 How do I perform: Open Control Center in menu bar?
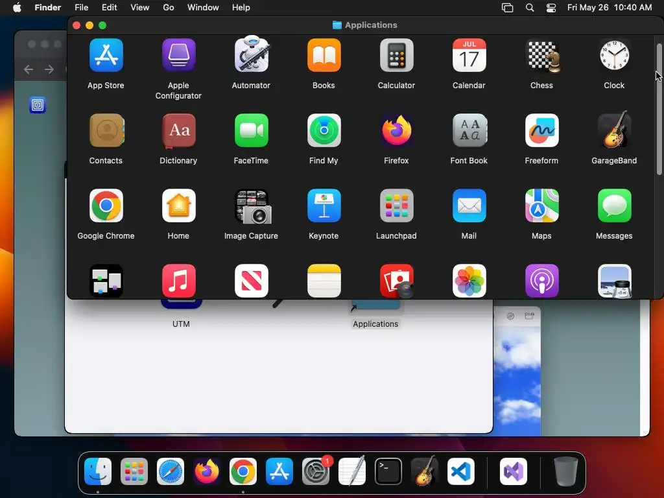click(551, 8)
